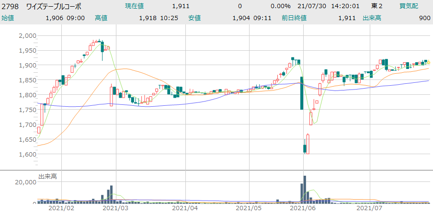Click the 1,600 price axis label

click(28, 154)
